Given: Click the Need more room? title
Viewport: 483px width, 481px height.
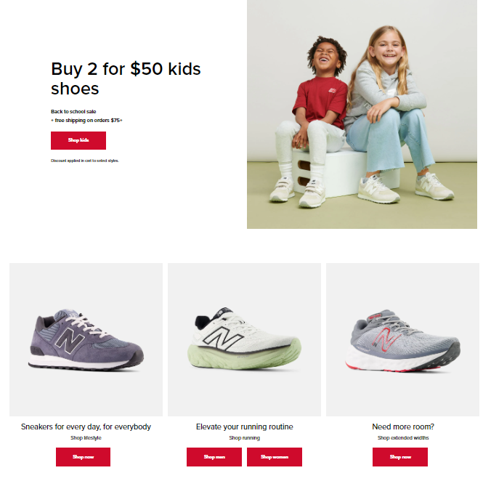Looking at the screenshot, I should click(x=403, y=427).
